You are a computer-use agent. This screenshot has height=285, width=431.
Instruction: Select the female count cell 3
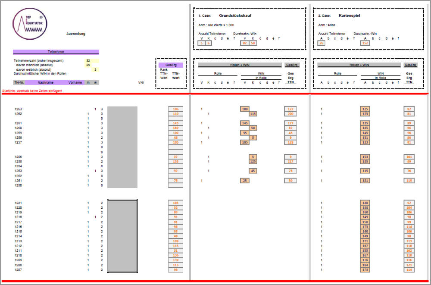pos(95,69)
